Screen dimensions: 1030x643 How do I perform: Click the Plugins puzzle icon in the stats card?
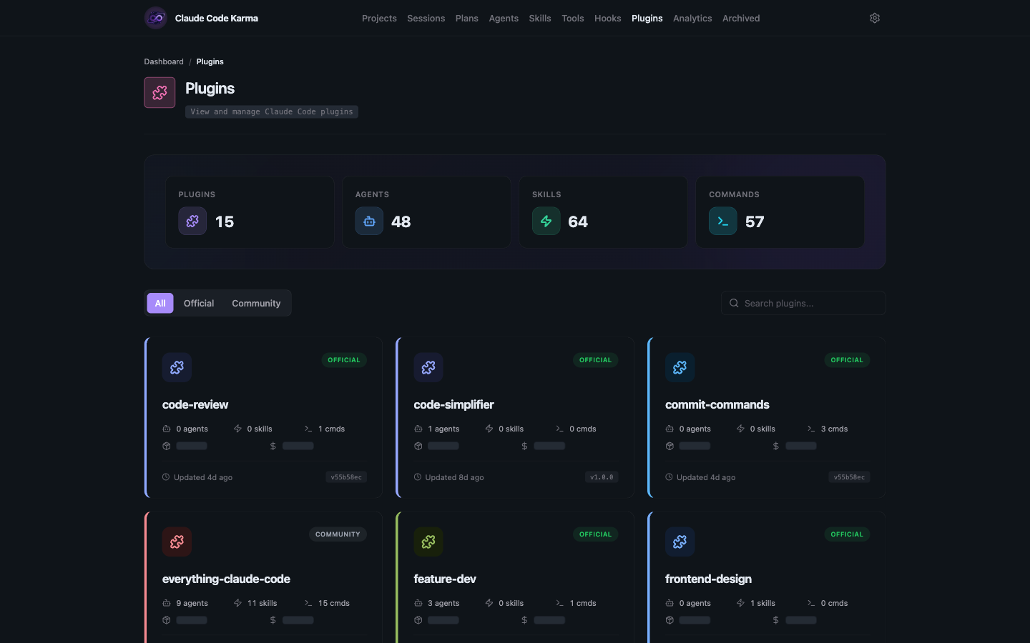coord(192,221)
